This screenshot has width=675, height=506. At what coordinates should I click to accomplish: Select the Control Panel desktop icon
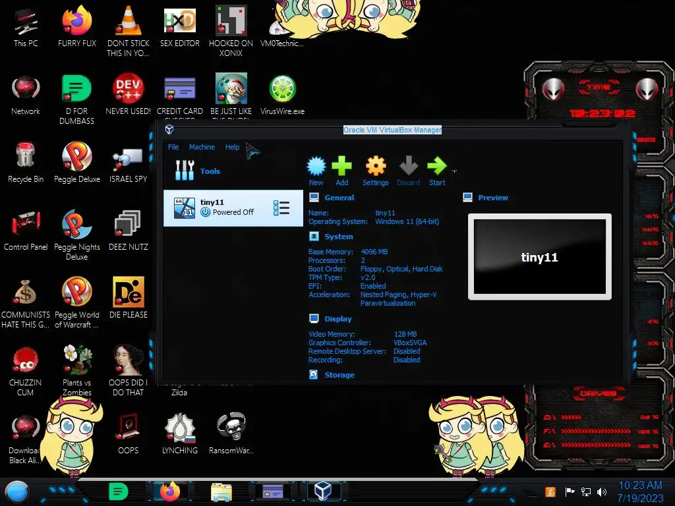coord(26,231)
